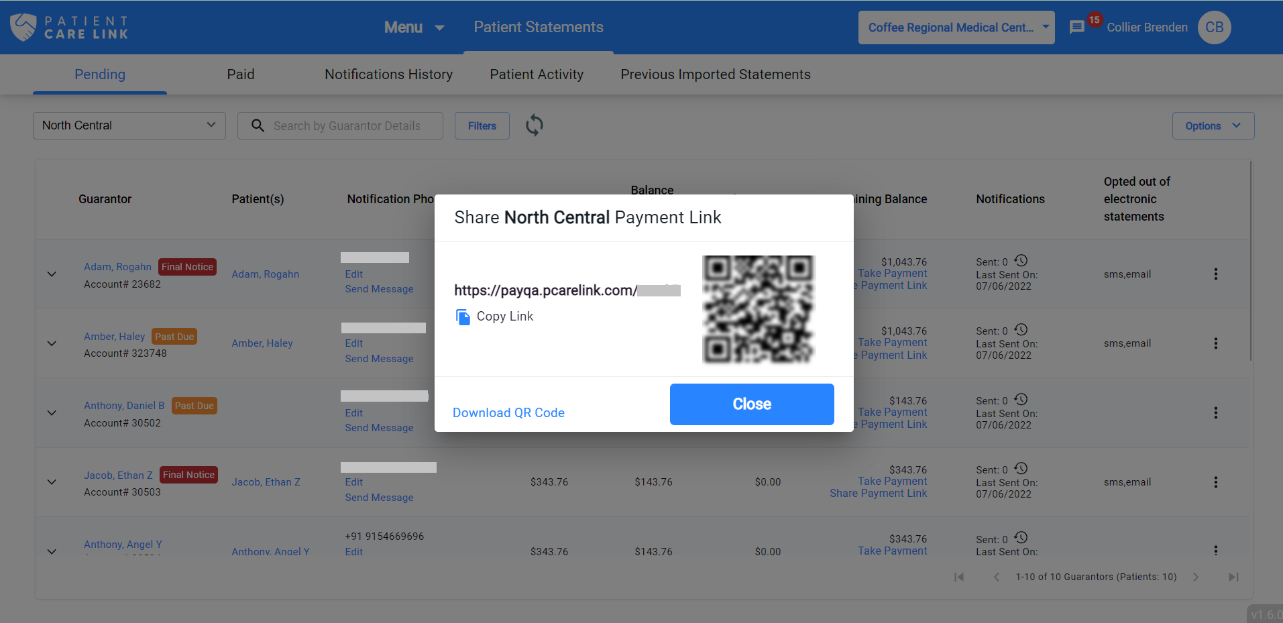Expand the Anthony, Angel Y row
The height and width of the screenshot is (623, 1283).
[x=52, y=551]
